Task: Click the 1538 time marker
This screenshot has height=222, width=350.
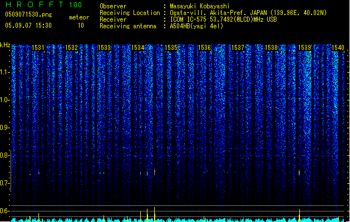Action: 271,47
